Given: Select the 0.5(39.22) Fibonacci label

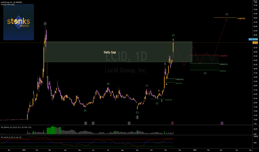Looking at the screenshot, I should point(223,71).
